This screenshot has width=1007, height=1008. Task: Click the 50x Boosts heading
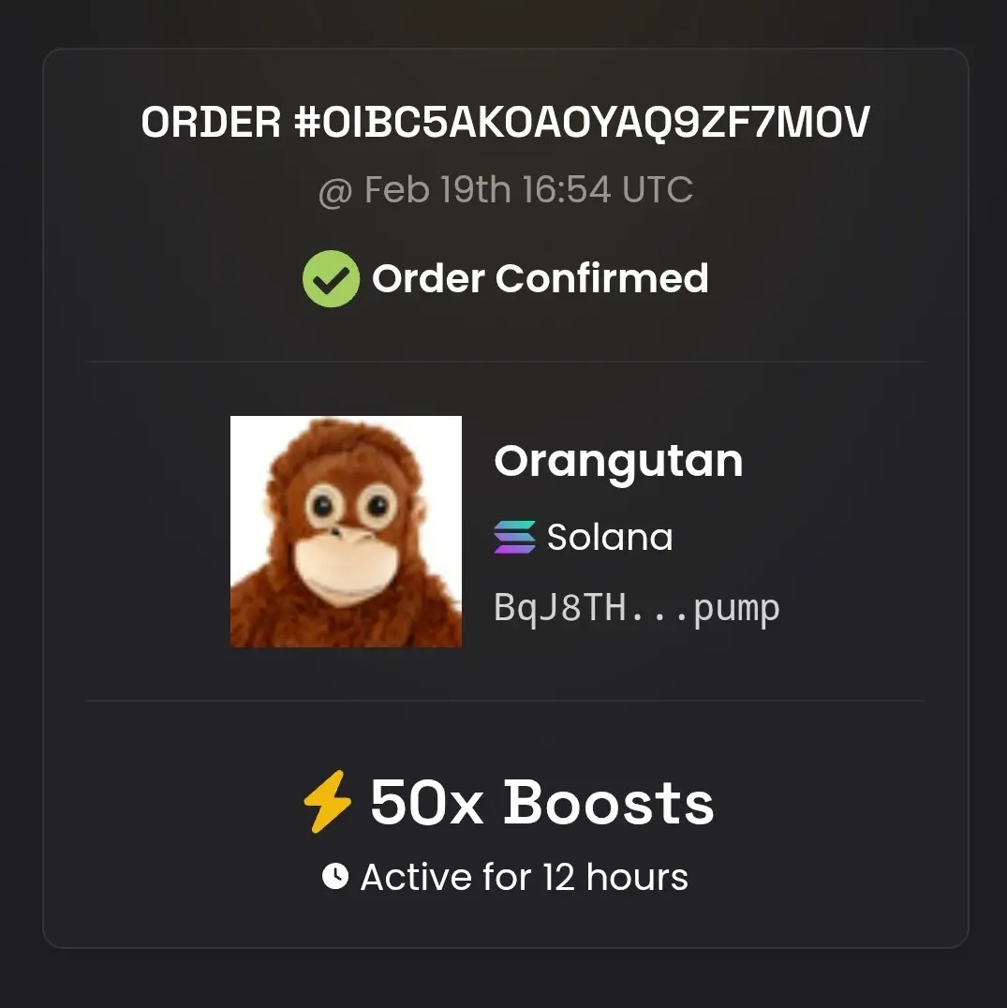(541, 802)
